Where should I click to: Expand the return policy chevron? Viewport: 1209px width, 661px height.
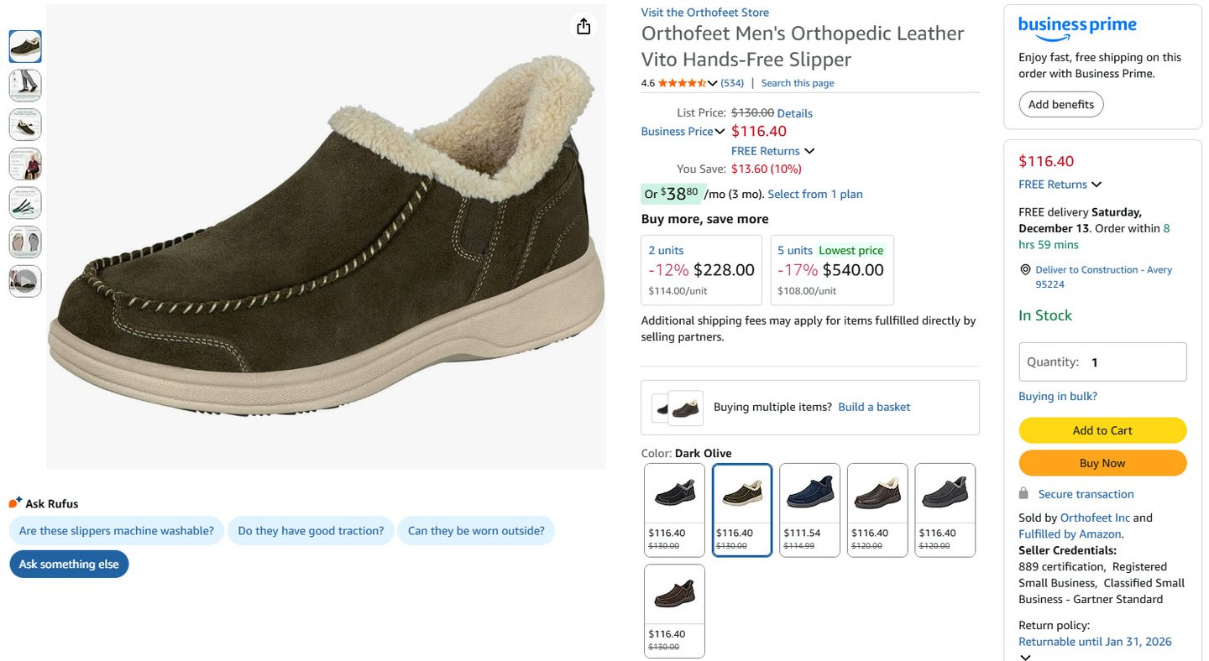1025,657
